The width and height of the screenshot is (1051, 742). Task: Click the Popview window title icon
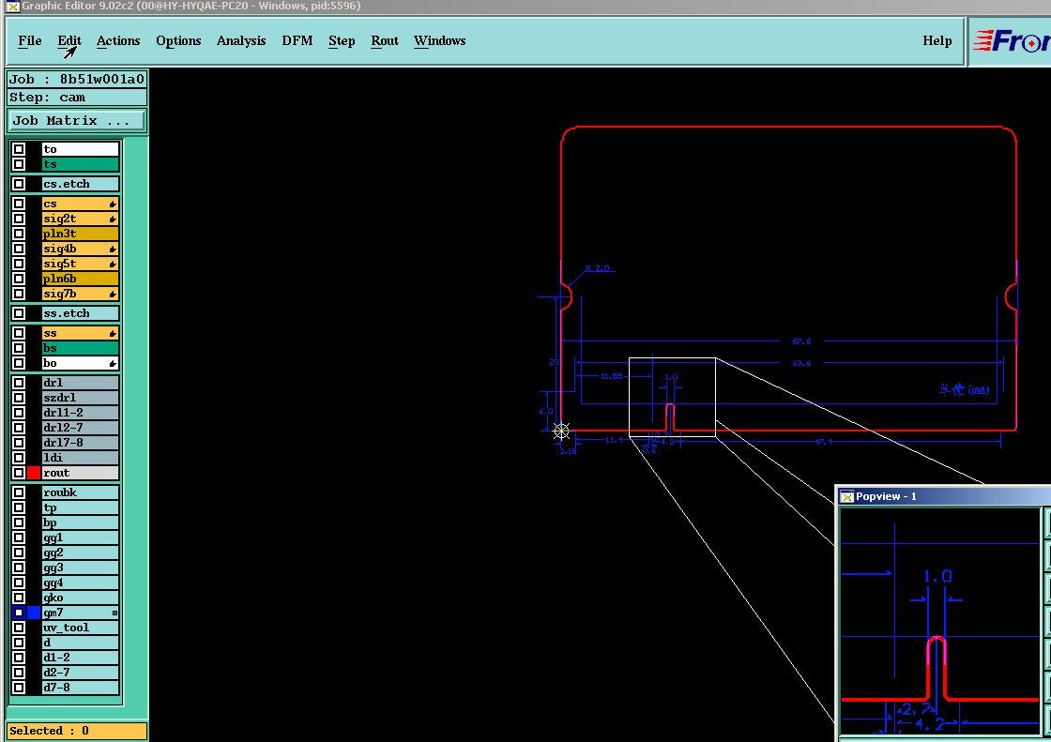click(847, 496)
